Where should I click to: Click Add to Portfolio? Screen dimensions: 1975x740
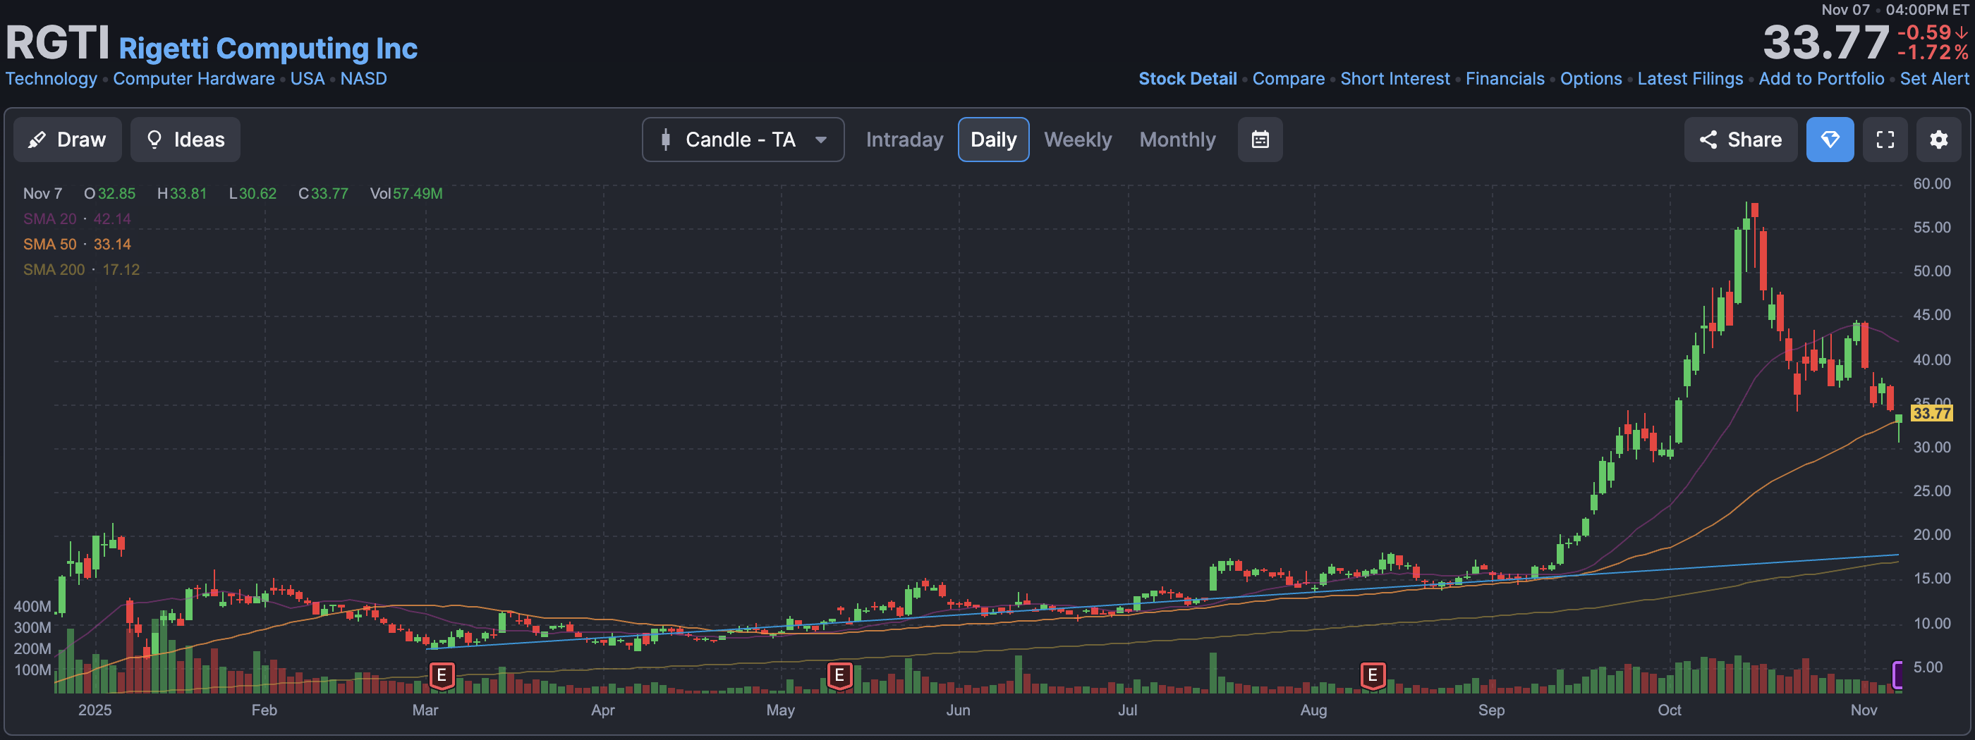[1821, 79]
